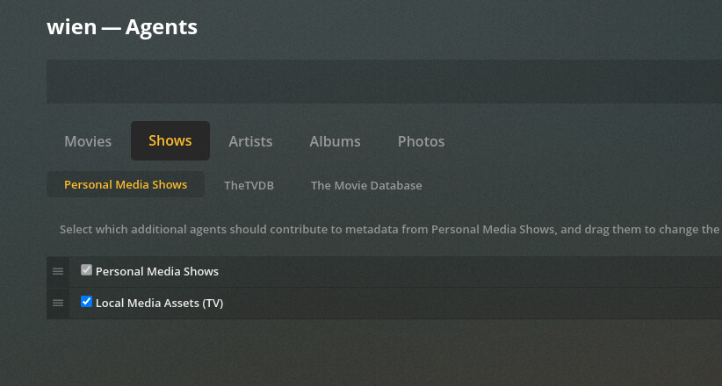This screenshot has width=722, height=386.
Task: Go to the Albums tab
Action: pyautogui.click(x=335, y=141)
